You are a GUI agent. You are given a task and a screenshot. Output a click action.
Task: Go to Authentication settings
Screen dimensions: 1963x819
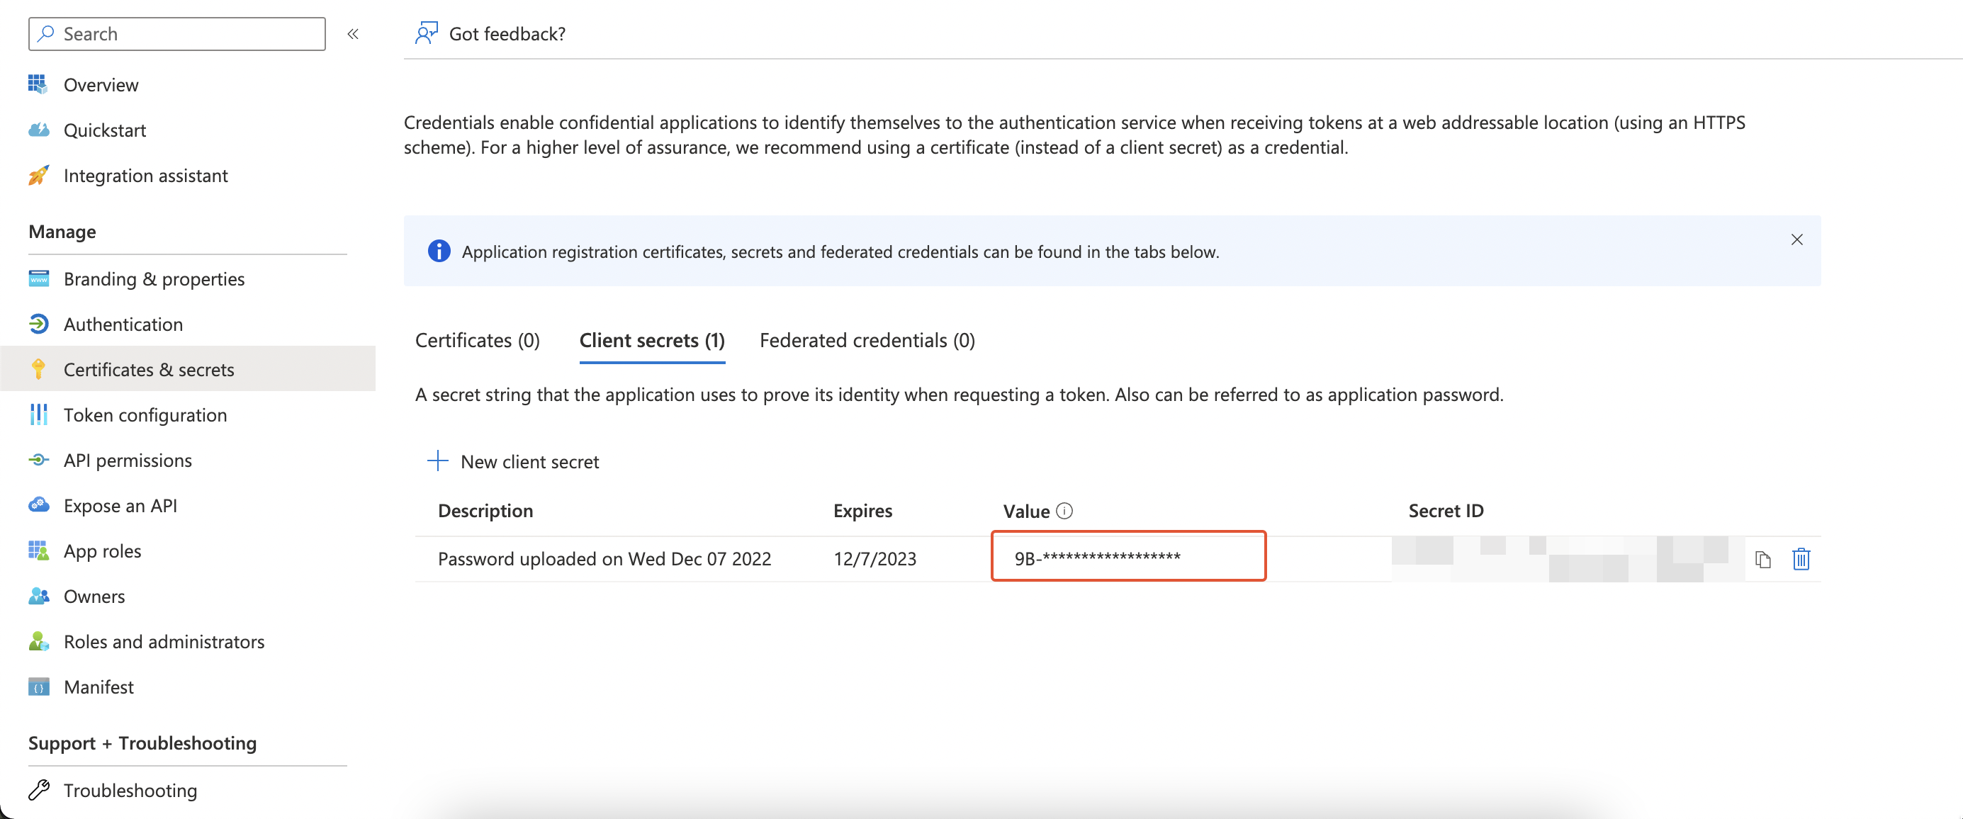123,324
